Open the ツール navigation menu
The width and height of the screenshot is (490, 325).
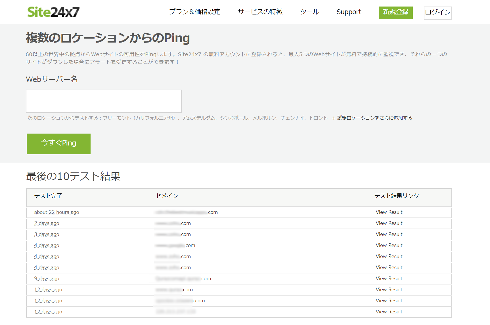point(309,12)
